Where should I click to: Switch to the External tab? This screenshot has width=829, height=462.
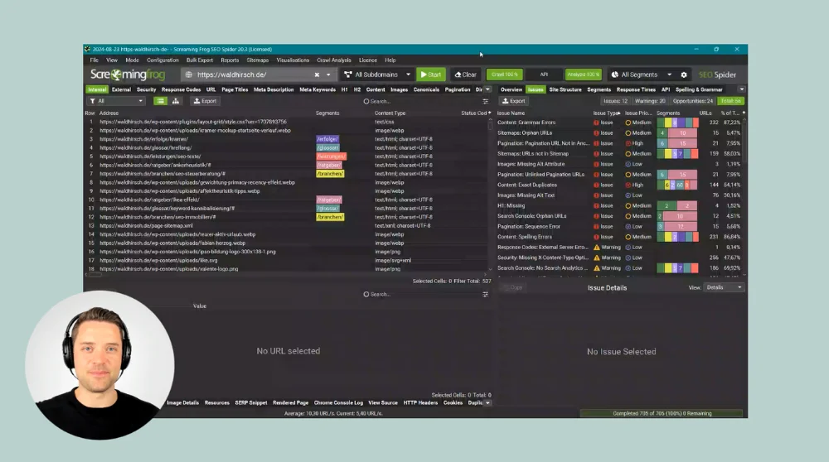121,89
